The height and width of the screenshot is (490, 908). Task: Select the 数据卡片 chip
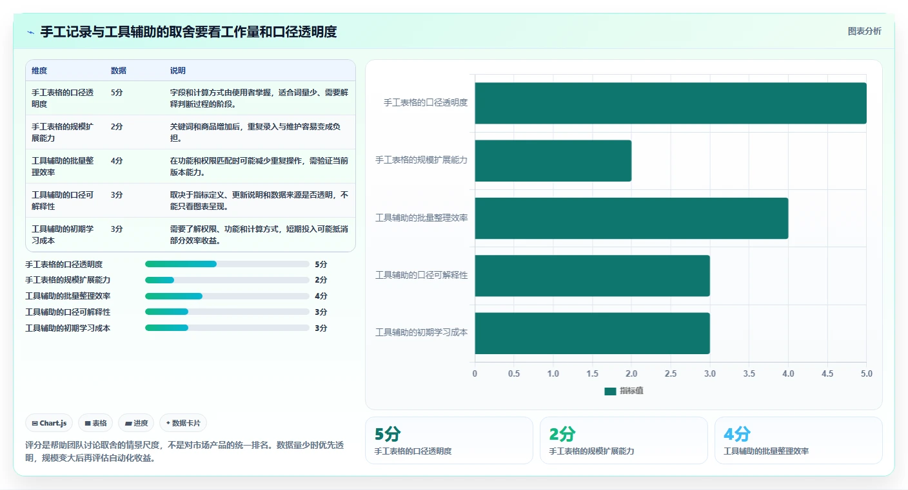coord(183,423)
